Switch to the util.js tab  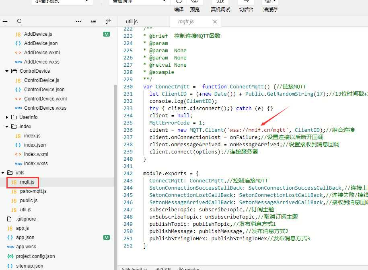click(132, 22)
